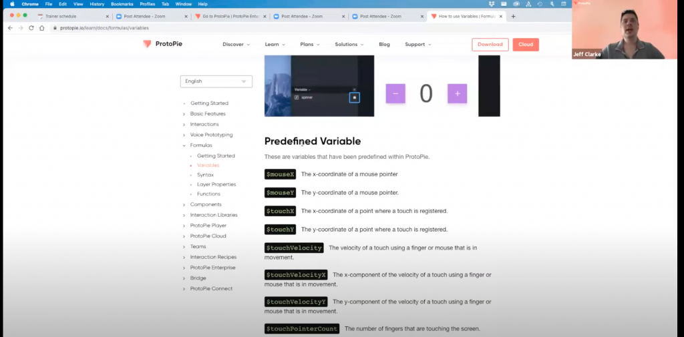Viewport: 684px width, 337px height.
Task: Expand ProtoPie Cloud sidebar section
Action: tap(208, 236)
